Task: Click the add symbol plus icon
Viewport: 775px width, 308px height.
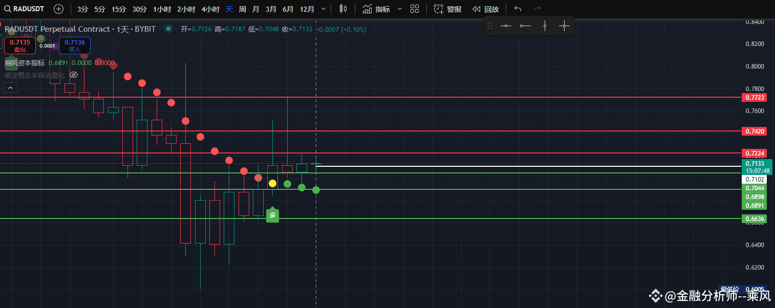Action: pos(59,9)
